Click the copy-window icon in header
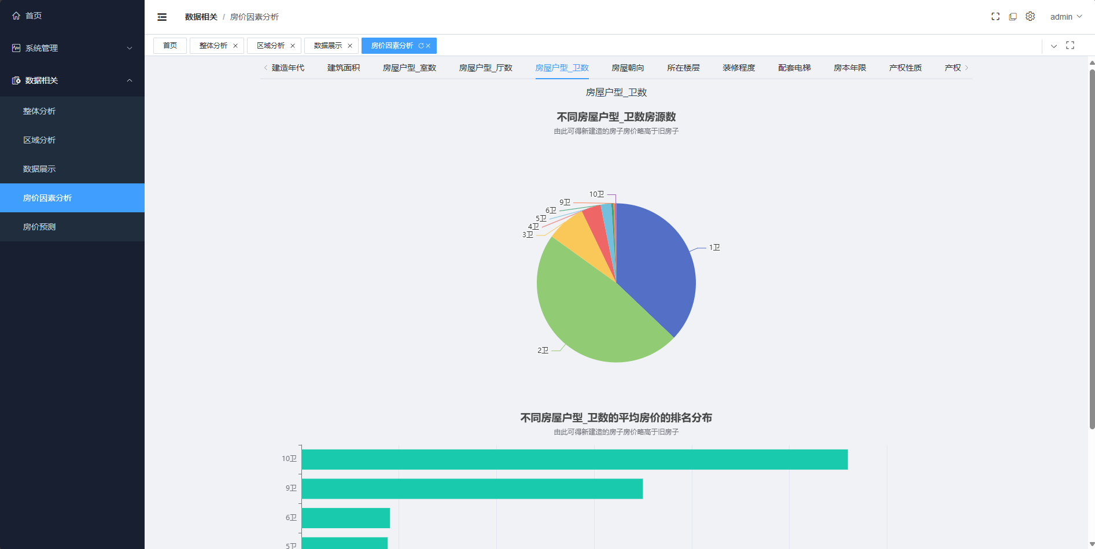 click(x=1013, y=17)
